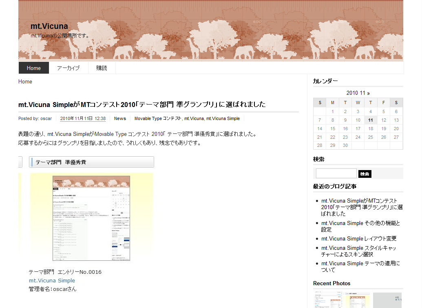The height and width of the screenshot is (308, 422).
Task: Click the text テーマ部門 エントリーNo.0016
Action: pos(65,272)
